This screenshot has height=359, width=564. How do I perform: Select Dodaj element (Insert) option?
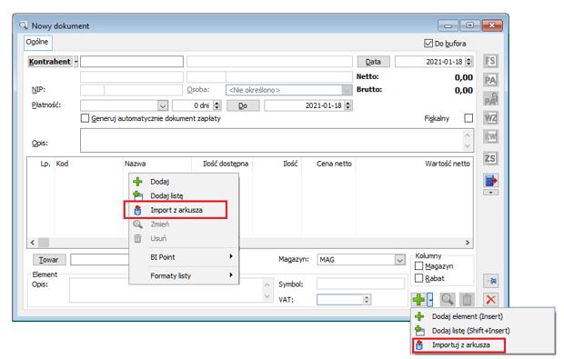pos(483,316)
